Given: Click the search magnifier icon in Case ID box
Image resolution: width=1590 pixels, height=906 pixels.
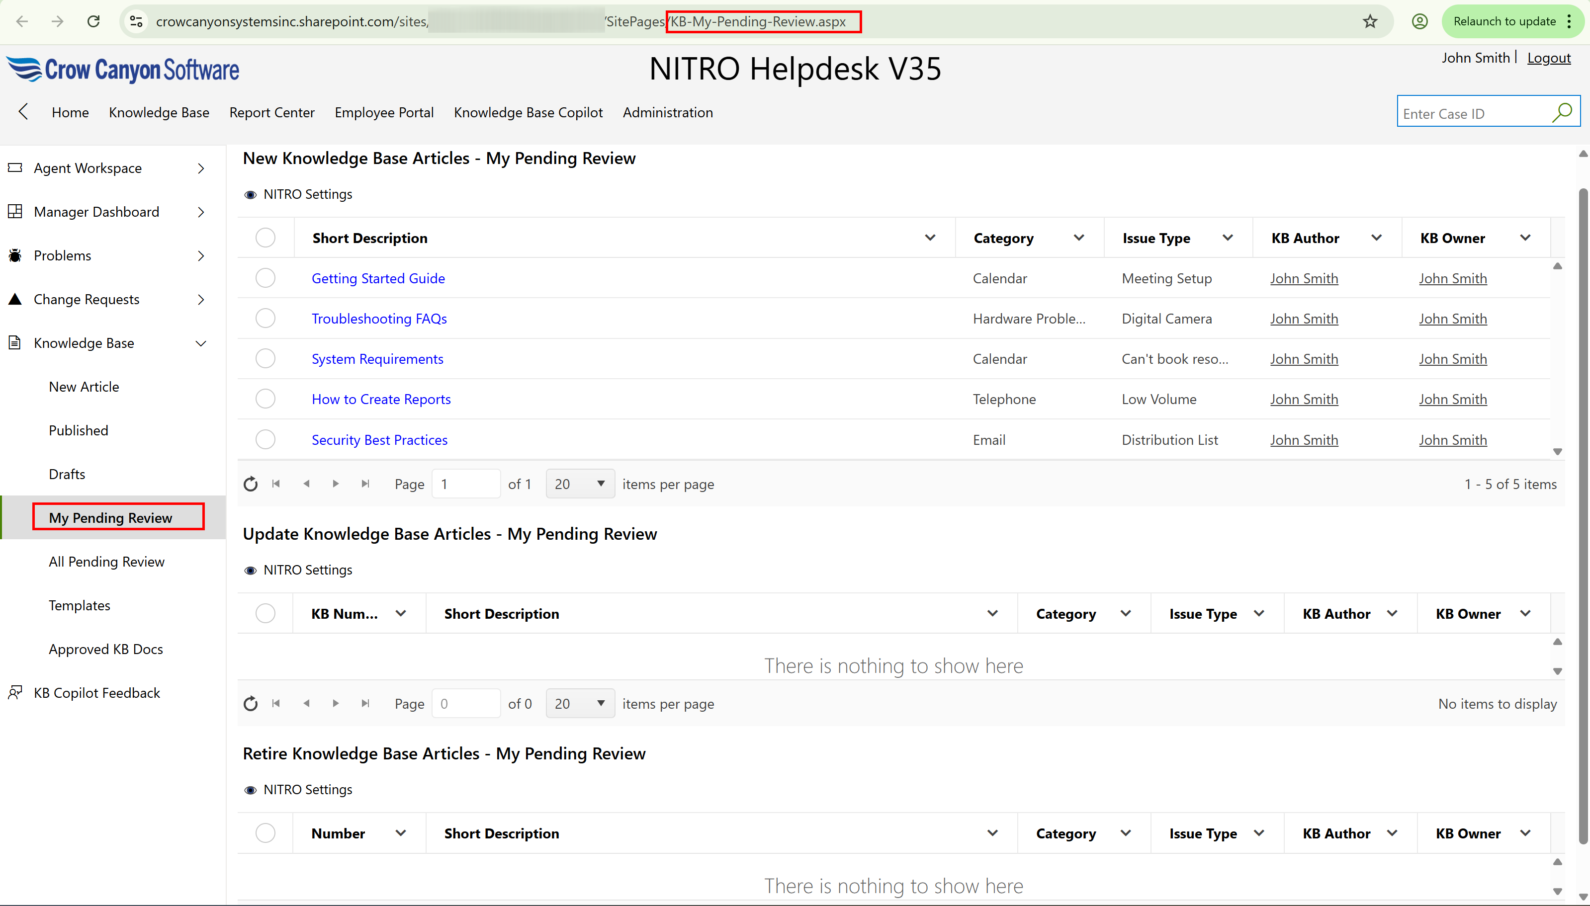Looking at the screenshot, I should (x=1561, y=113).
